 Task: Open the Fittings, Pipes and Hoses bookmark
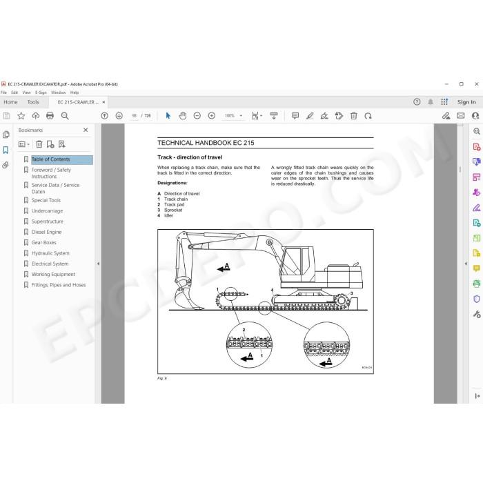coord(59,285)
